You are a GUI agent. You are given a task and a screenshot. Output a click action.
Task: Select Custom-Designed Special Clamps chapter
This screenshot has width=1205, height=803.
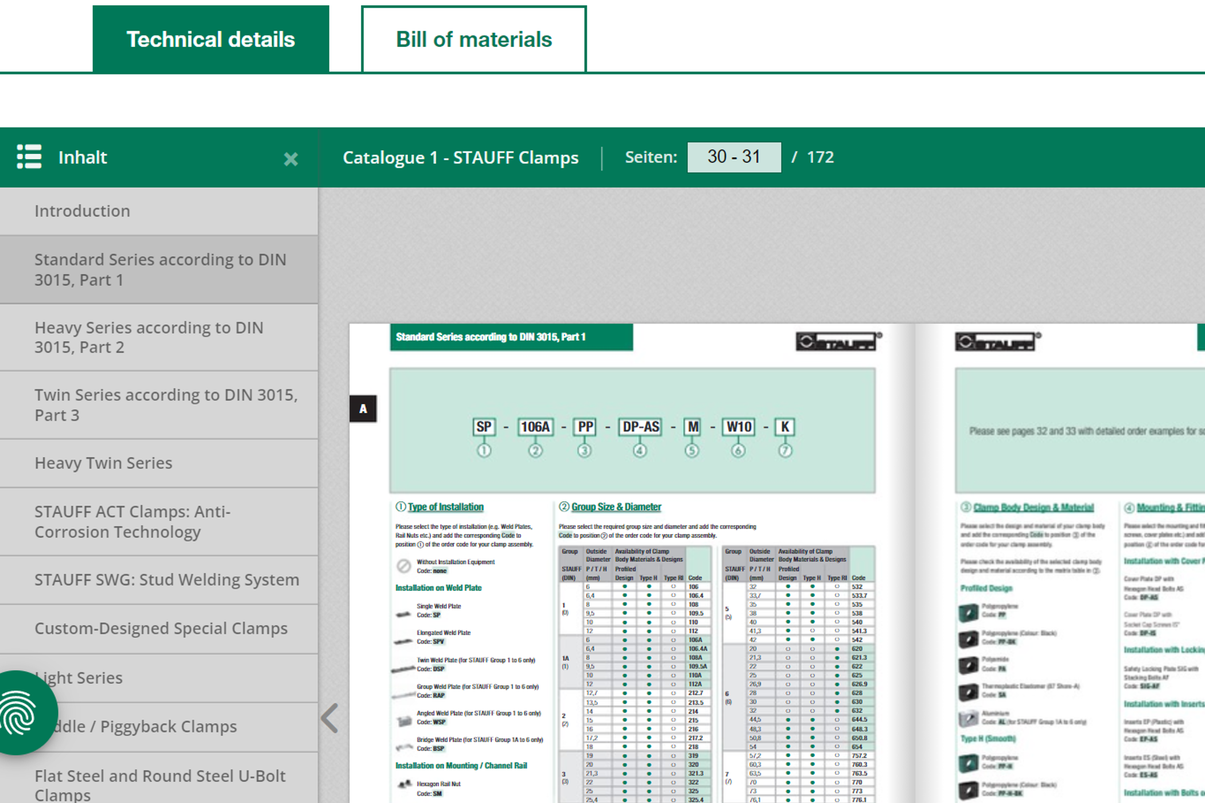[161, 628]
